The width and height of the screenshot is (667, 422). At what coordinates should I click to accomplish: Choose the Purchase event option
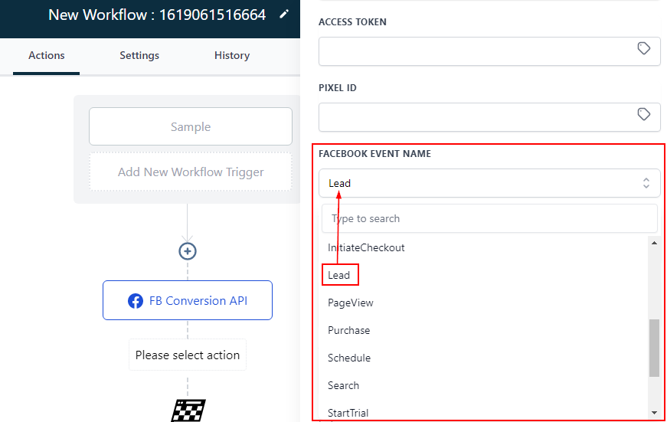click(x=349, y=330)
